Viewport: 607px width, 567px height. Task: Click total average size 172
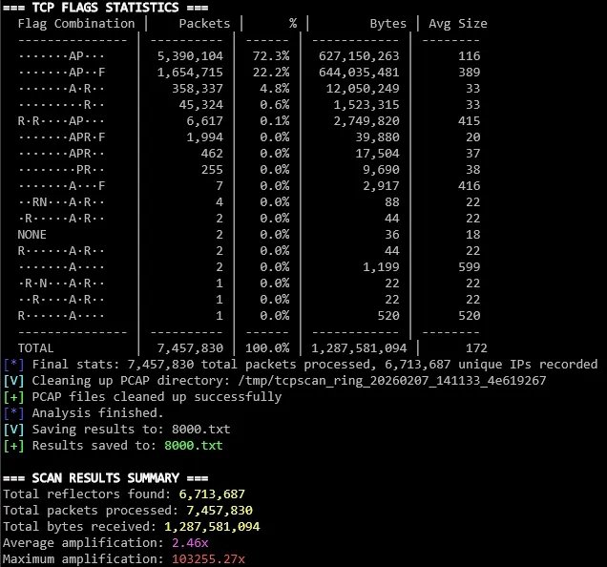476,348
